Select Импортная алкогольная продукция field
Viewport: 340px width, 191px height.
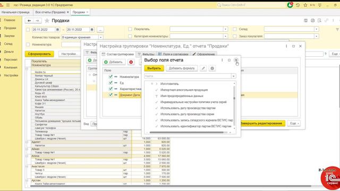click(x=184, y=90)
